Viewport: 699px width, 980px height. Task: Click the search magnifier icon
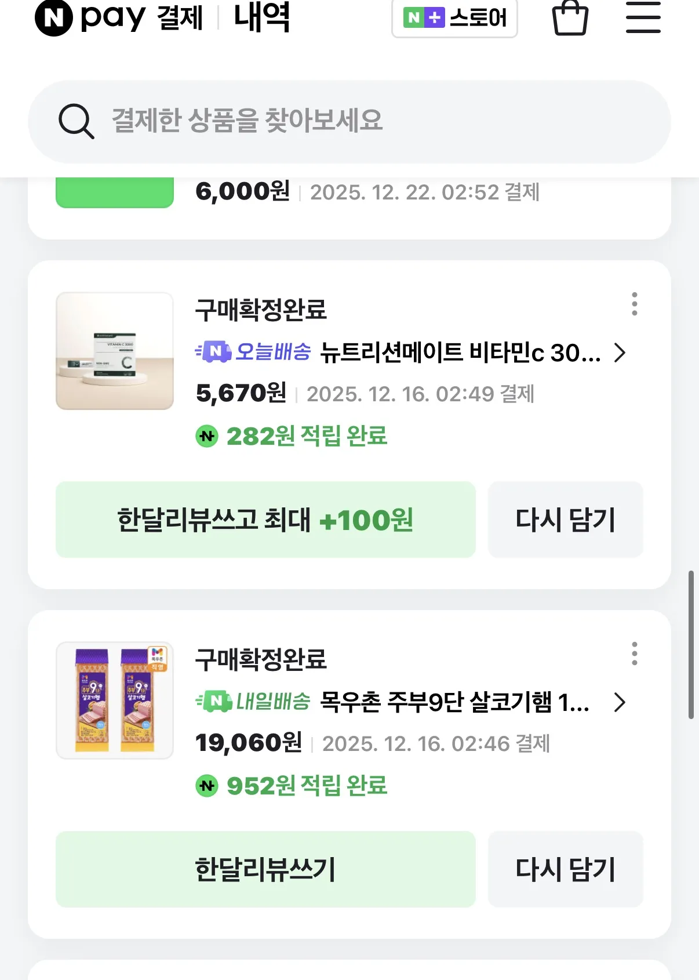pyautogui.click(x=76, y=121)
